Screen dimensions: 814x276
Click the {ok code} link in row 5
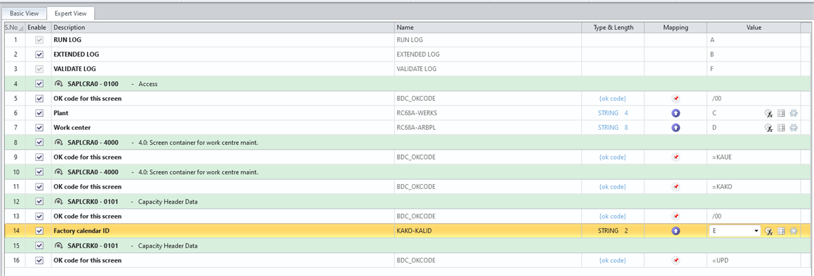point(613,98)
